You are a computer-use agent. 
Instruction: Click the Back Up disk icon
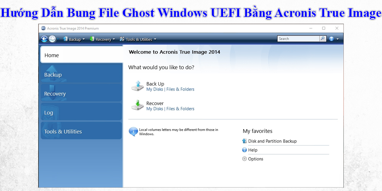point(138,86)
